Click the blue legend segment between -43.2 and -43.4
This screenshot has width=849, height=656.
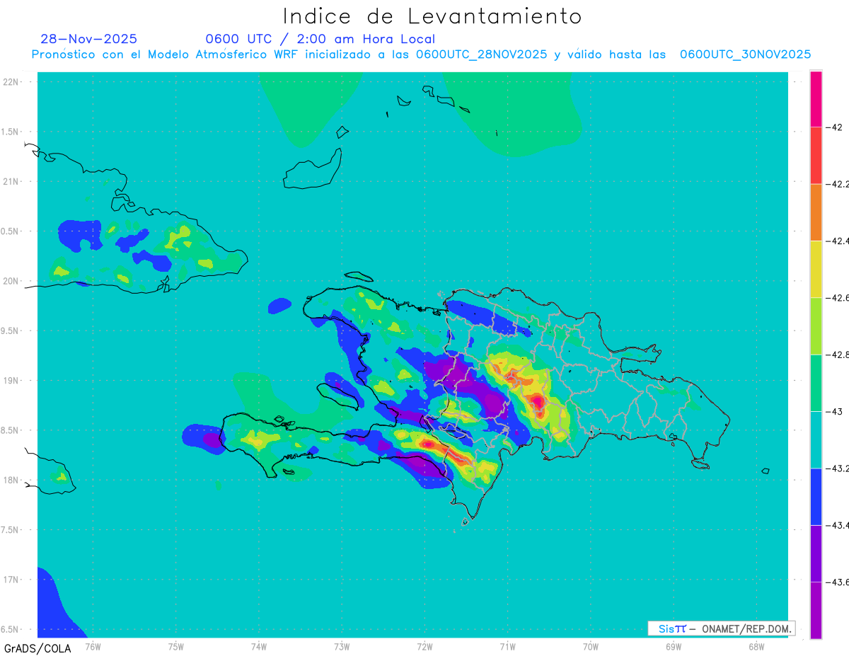[816, 496]
